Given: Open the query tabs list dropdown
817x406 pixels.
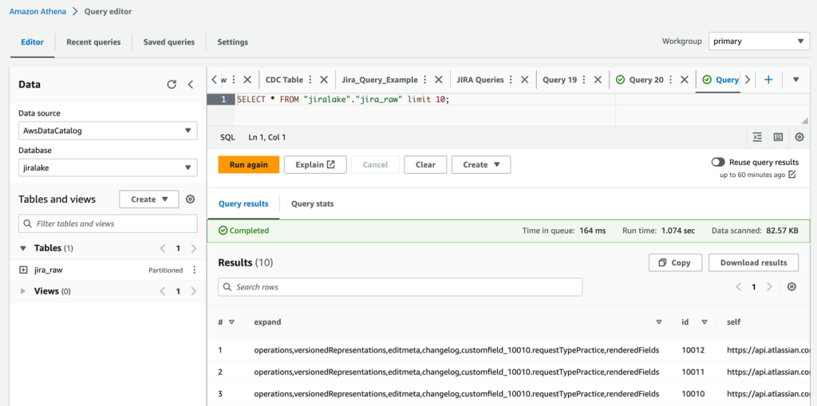Looking at the screenshot, I should coord(795,80).
